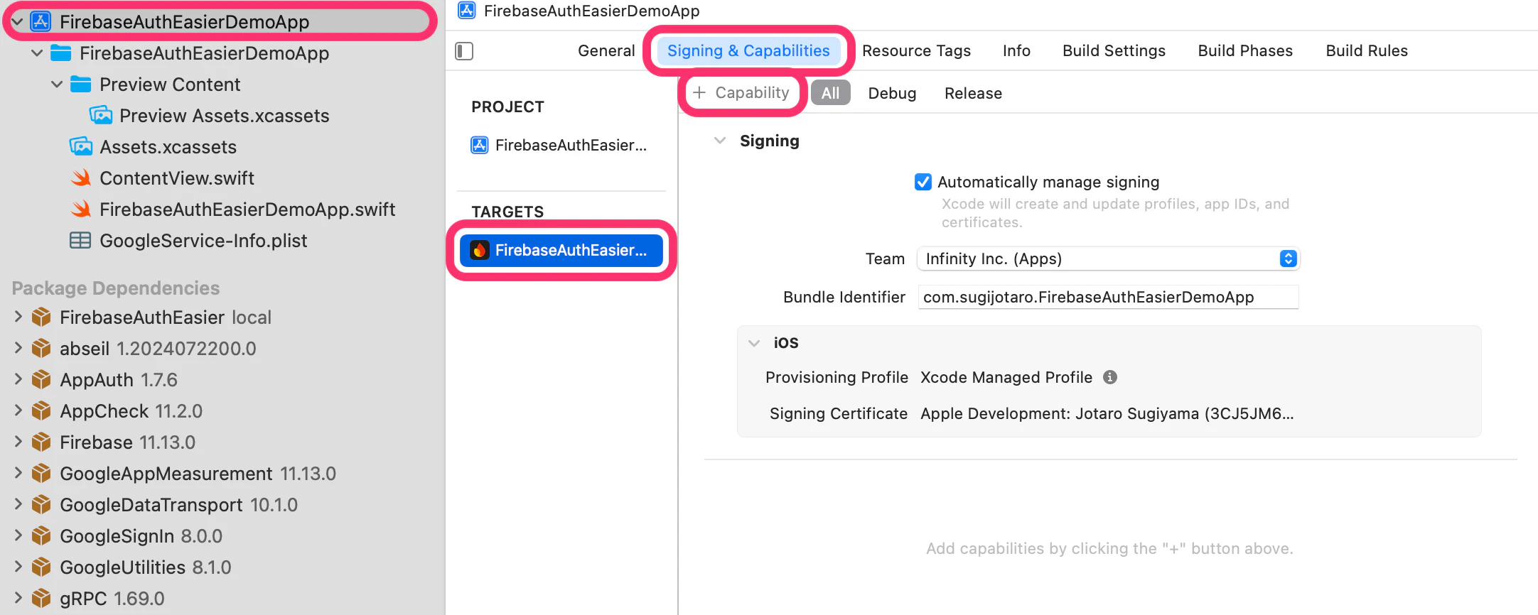Click the Preview Assets.xcassets catalog icon
This screenshot has width=1538, height=615.
101,115
